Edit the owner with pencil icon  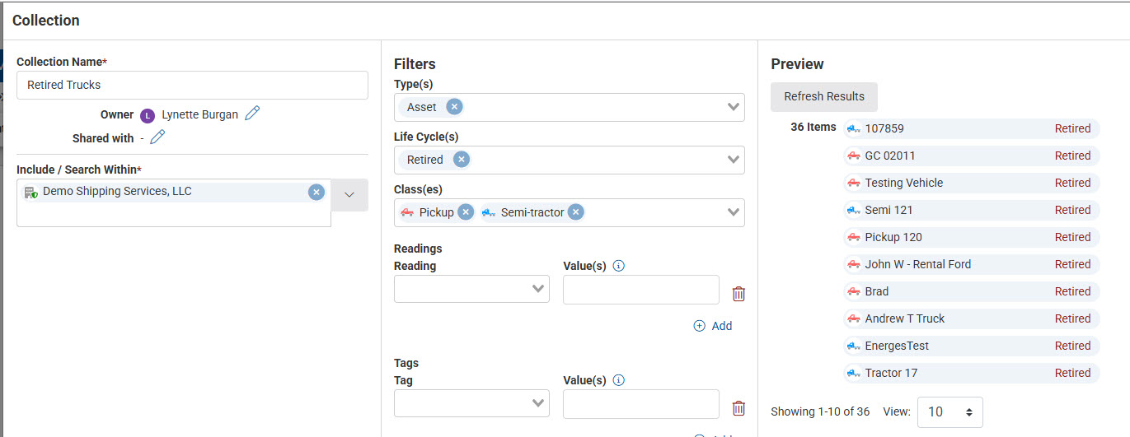point(252,114)
